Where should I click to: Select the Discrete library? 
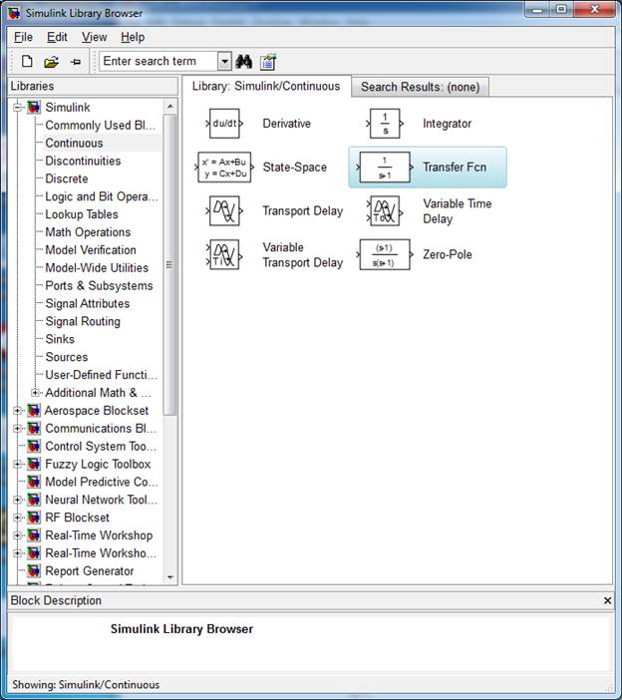click(67, 178)
